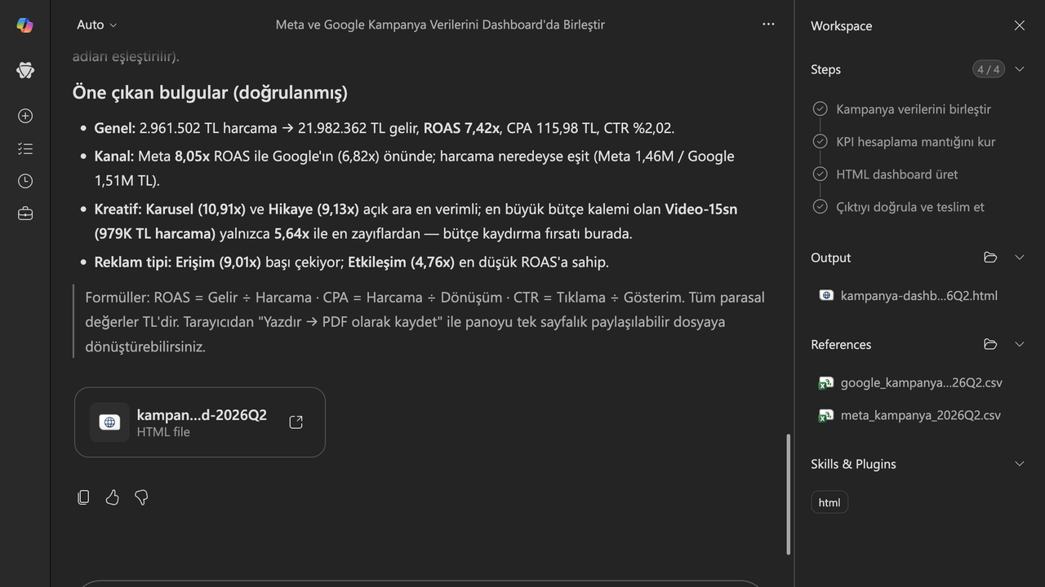Open meta_kampanya_2026Q2.csv reference
Viewport: 1045px width, 587px height.
tap(909, 415)
